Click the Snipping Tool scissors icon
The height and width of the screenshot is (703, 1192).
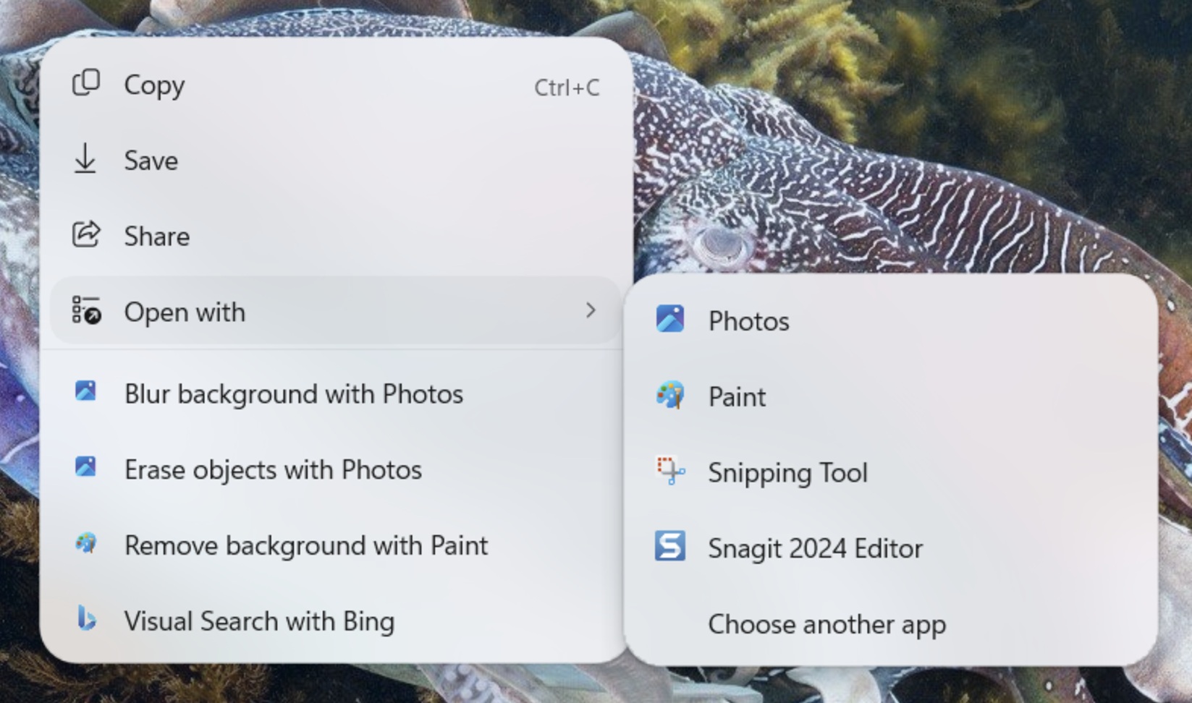(670, 471)
